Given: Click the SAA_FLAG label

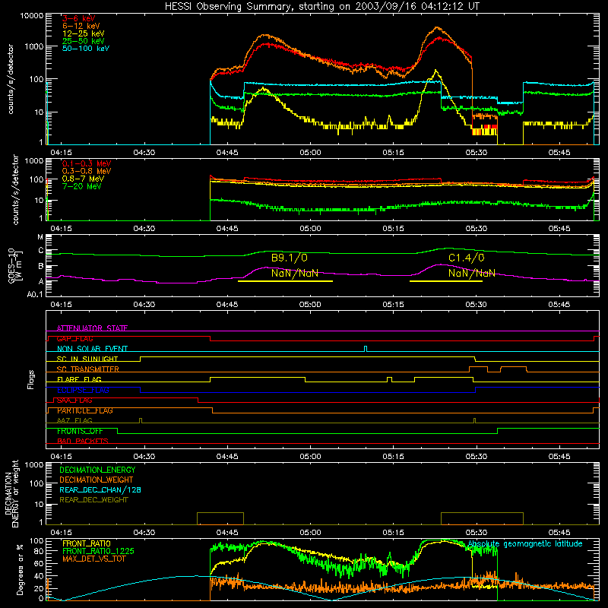Looking at the screenshot, I should point(74,401).
